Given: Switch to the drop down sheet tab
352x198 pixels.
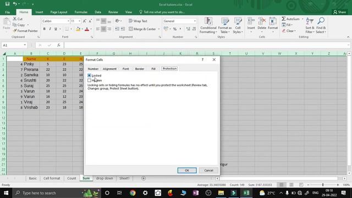Looking at the screenshot, I should coord(105,178).
